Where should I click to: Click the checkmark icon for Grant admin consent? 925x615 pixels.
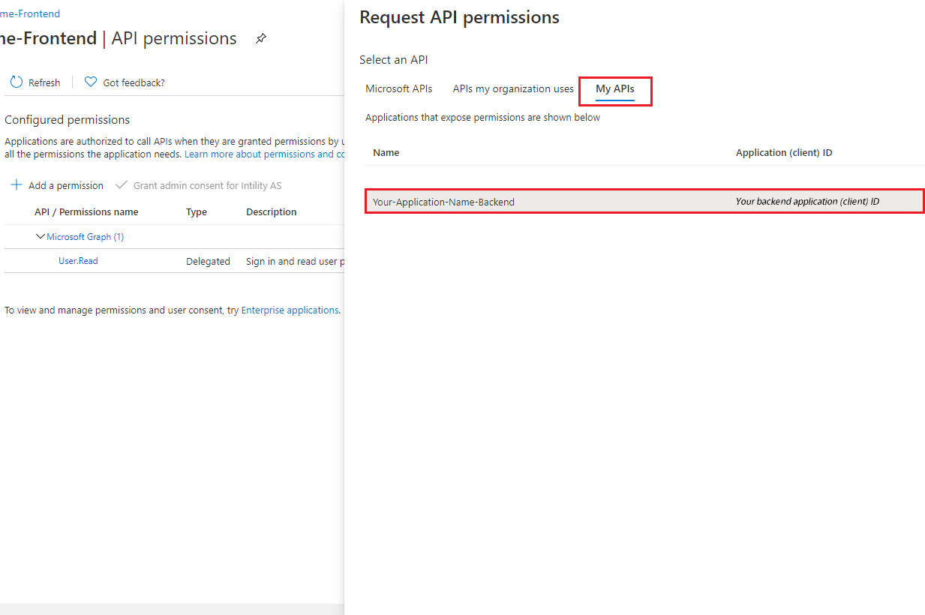[122, 184]
